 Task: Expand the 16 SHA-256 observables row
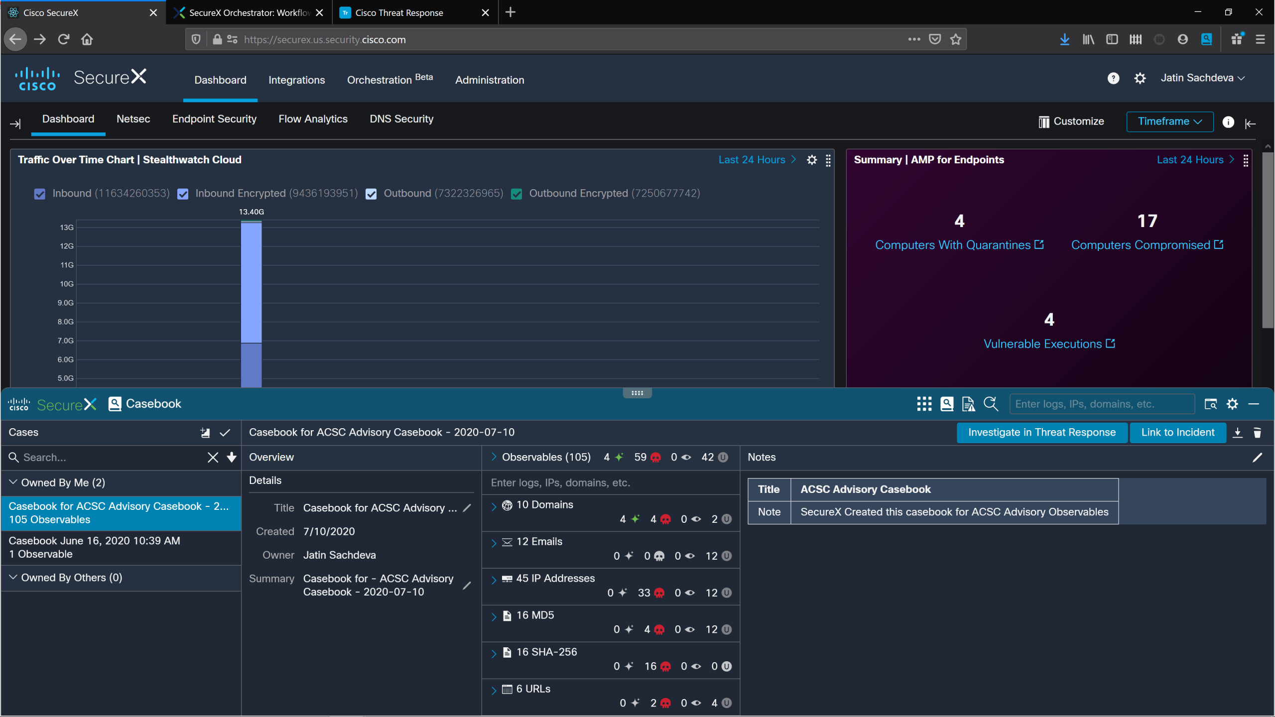(x=494, y=654)
